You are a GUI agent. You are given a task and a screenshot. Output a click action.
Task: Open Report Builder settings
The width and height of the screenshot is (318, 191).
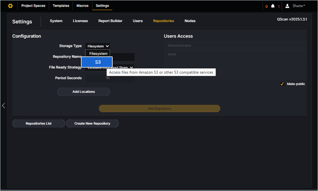click(110, 21)
